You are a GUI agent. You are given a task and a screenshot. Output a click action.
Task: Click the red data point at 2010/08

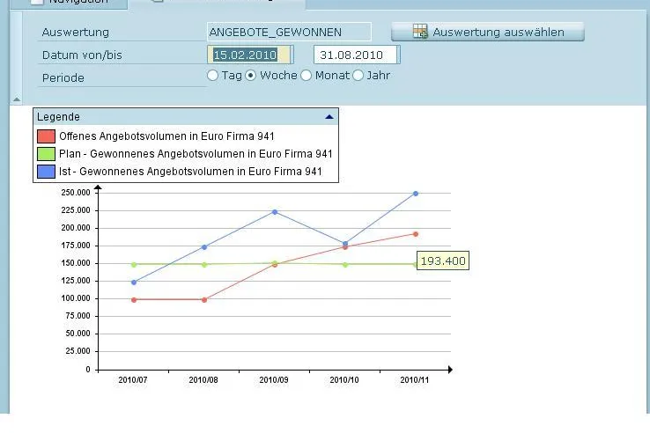click(x=204, y=300)
